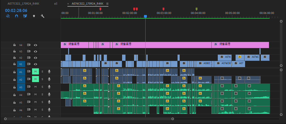Viewport: 286px width, 124px height.
Task: Open panel menu of A076C022 sequence tab
Action: [107, 4]
